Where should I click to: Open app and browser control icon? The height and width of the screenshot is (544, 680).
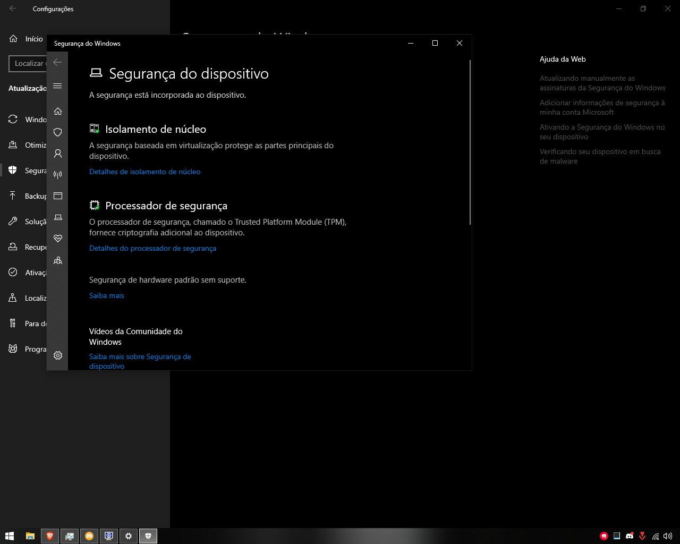click(58, 196)
